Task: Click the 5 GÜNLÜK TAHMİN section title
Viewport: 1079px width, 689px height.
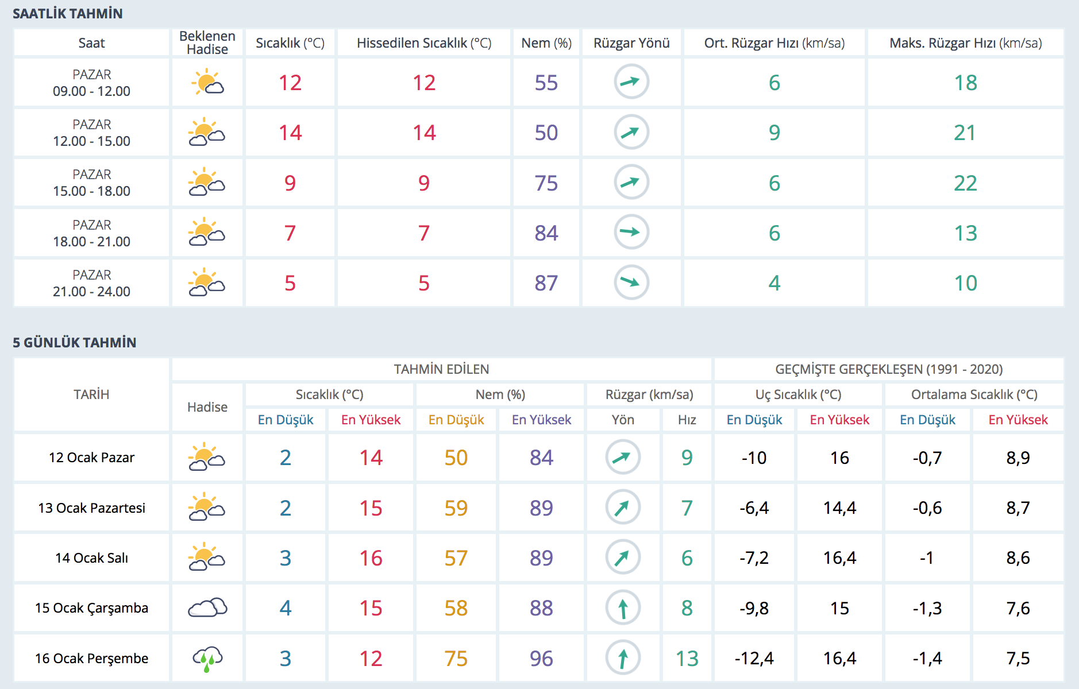Action: (75, 343)
